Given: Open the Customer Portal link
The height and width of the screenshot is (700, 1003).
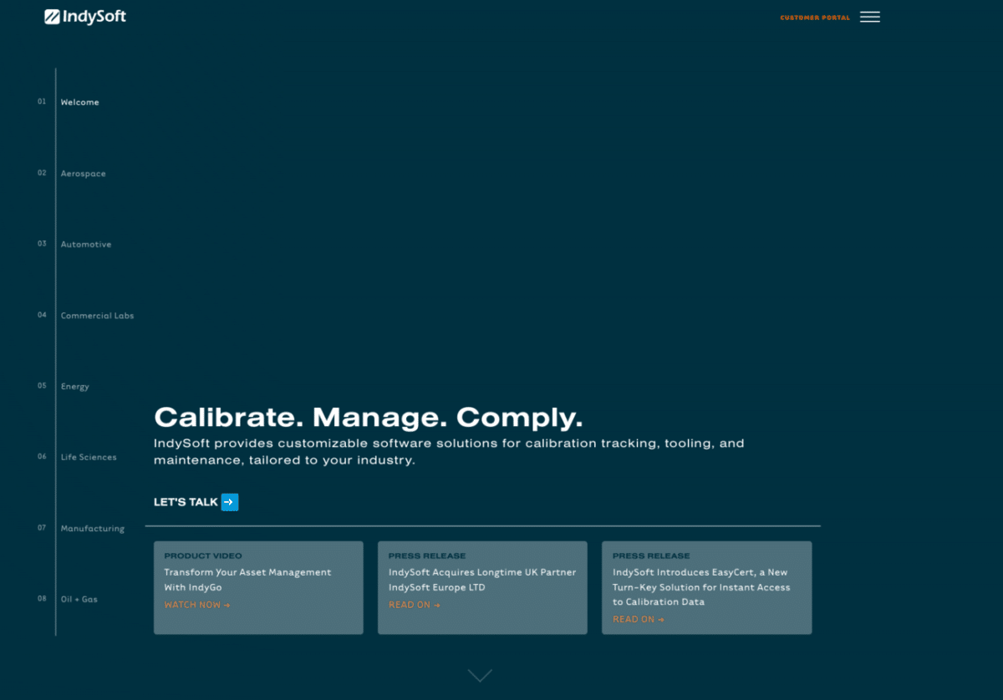Looking at the screenshot, I should 814,18.
